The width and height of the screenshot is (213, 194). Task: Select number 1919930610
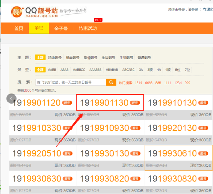pos(172,153)
